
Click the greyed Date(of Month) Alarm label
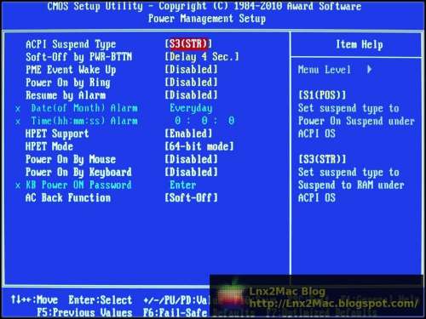[84, 108]
